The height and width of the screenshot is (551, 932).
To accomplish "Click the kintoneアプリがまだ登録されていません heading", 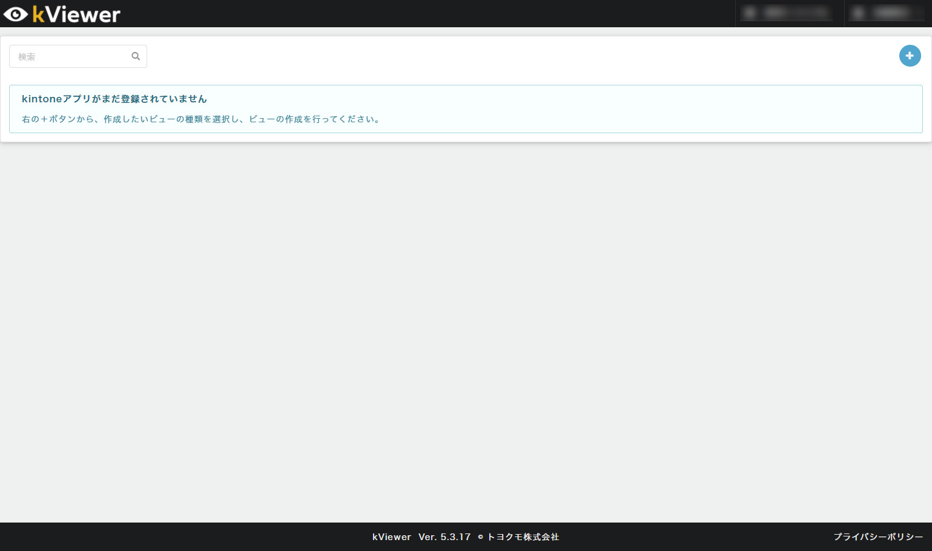I will pyautogui.click(x=114, y=99).
